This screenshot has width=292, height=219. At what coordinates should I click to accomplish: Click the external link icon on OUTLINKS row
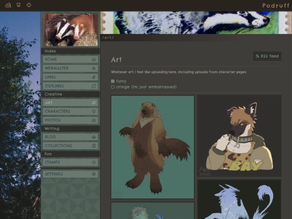point(94,86)
